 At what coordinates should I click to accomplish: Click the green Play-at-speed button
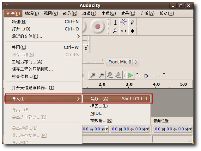[x=131, y=75]
